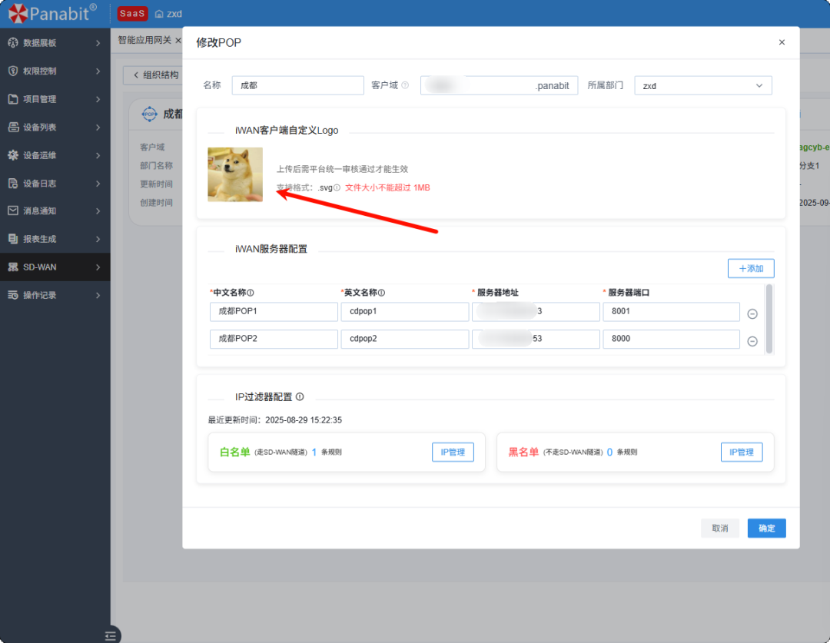
Task: Open IP管理 for the 白名单 rules
Action: pos(453,452)
